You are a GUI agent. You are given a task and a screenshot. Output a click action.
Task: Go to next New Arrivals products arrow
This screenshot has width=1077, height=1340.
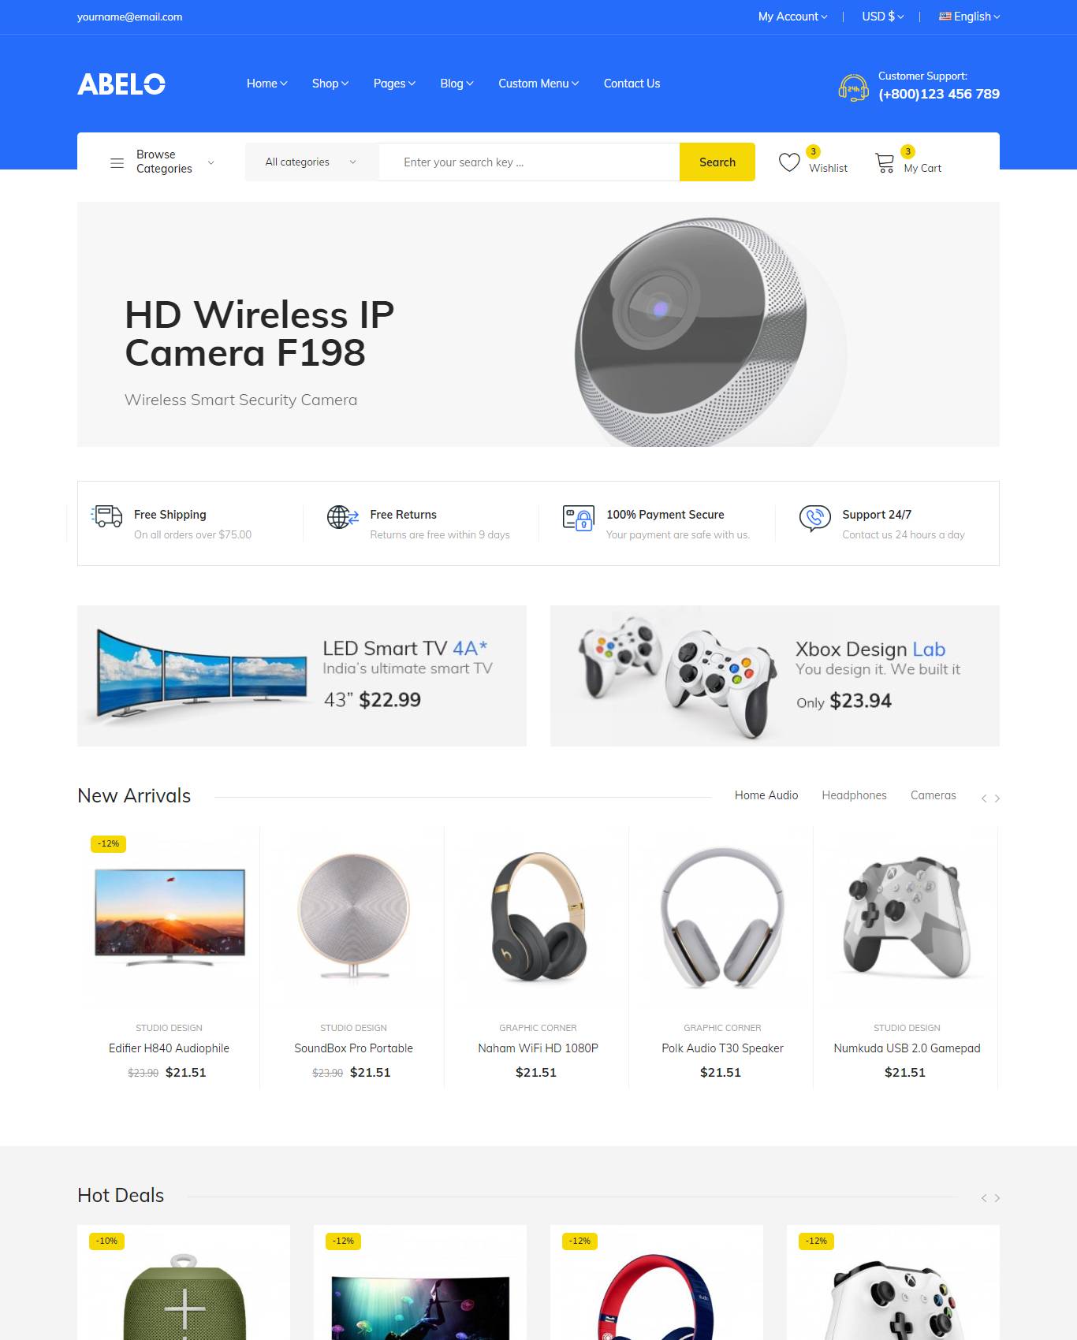[997, 798]
